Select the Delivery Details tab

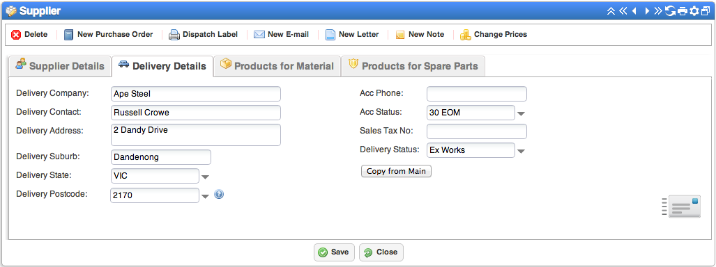[x=162, y=66]
